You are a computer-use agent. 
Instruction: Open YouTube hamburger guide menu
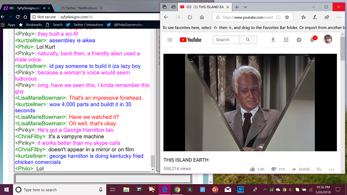(x=170, y=40)
